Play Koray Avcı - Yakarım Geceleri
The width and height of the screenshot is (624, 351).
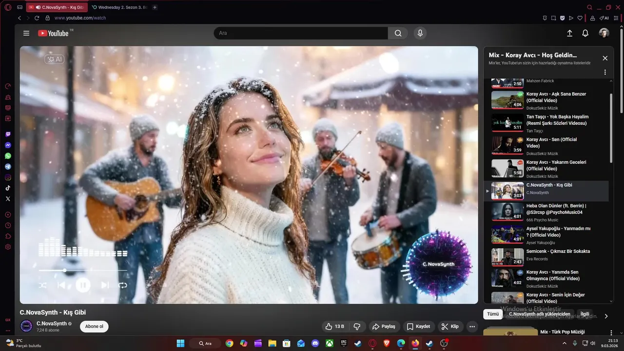pyautogui.click(x=546, y=169)
